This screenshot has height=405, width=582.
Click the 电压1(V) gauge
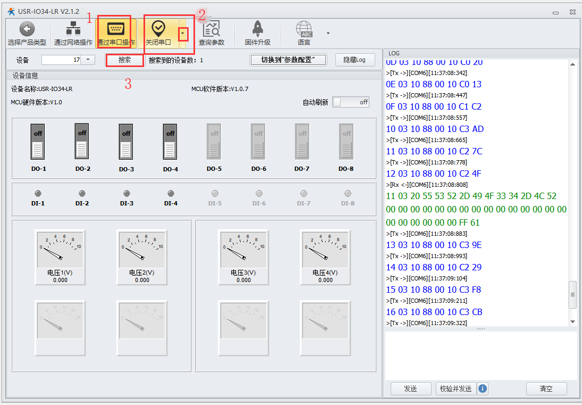point(60,257)
